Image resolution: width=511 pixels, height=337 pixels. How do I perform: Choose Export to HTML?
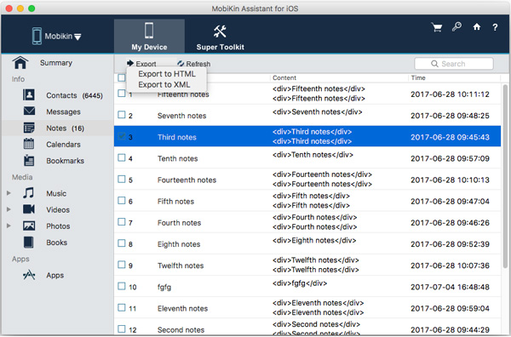tap(167, 74)
